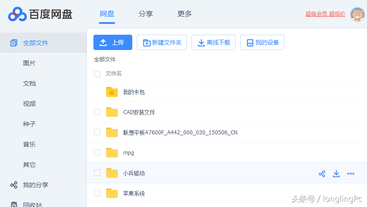Open the 苹果系统 folder name
The image size is (367, 207).
[x=134, y=193]
